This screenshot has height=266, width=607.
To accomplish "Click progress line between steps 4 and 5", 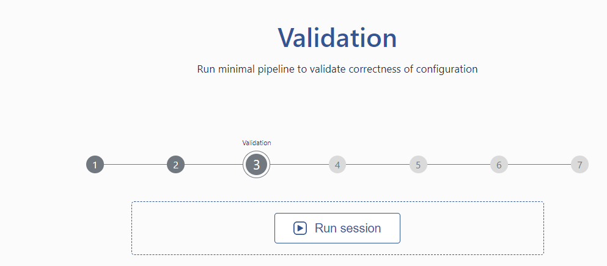I will click(377, 164).
